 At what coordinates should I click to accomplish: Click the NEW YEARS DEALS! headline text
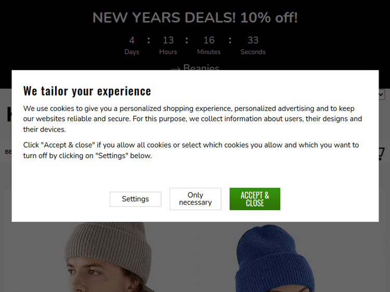point(164,18)
